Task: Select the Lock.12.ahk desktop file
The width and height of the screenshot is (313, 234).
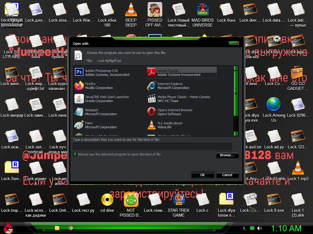Action: click(x=274, y=171)
